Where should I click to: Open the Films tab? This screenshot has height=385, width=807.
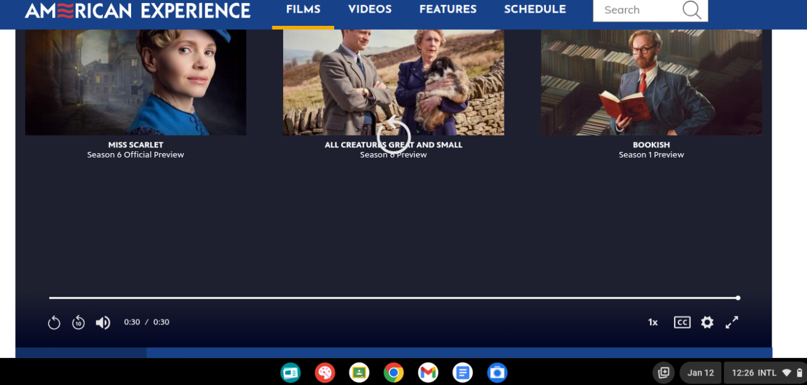click(303, 9)
